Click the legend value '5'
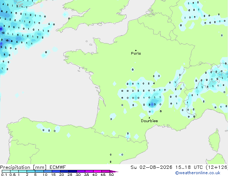228x176 pixels. 35,175
